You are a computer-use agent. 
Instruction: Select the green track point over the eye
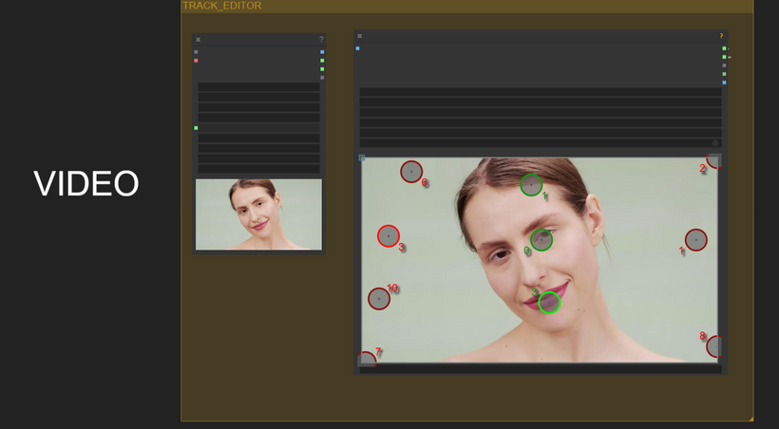click(541, 239)
